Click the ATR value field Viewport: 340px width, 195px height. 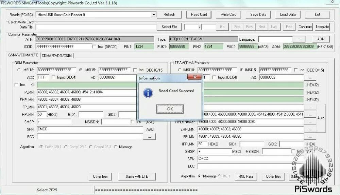click(95, 39)
